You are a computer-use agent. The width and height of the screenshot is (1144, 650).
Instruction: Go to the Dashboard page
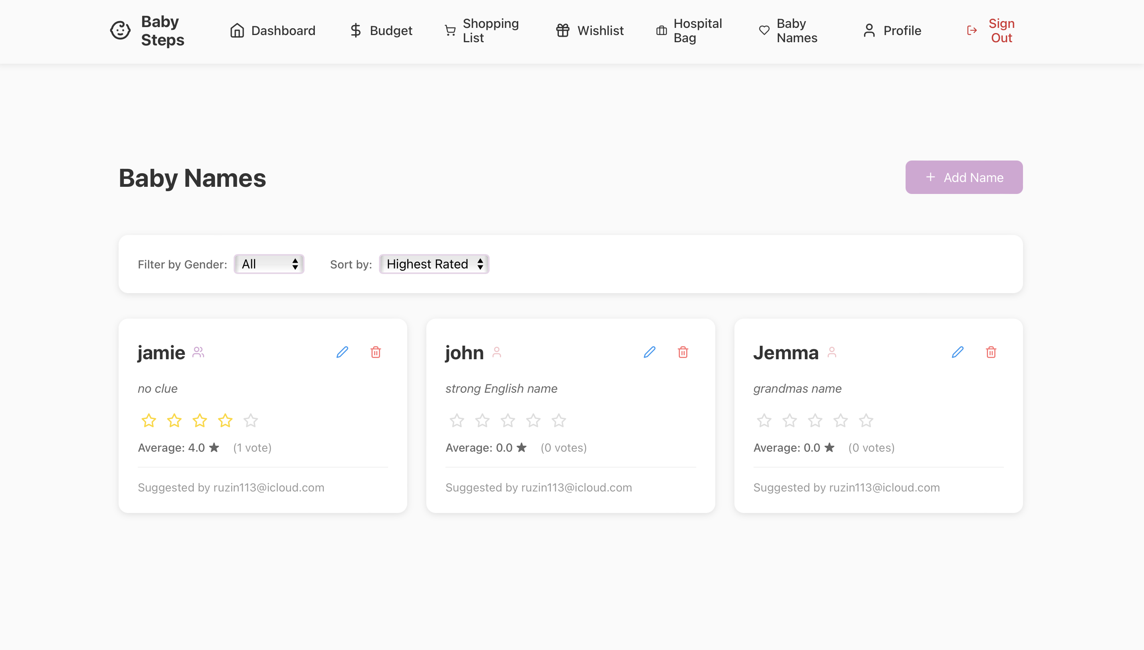[273, 30]
